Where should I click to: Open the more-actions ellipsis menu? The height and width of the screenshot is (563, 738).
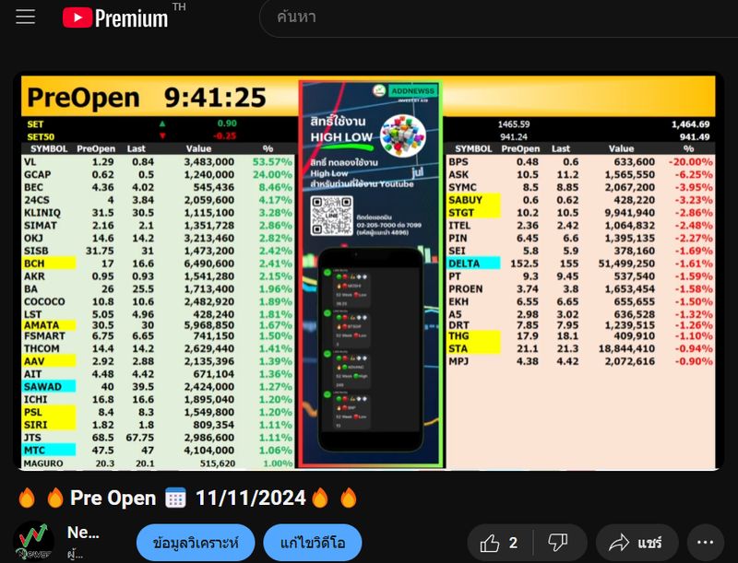tap(705, 543)
